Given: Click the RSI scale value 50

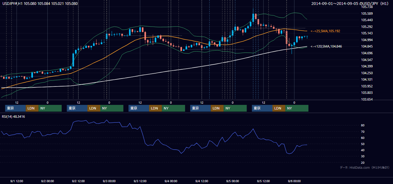Looking at the screenshot, I should pos(363,144).
